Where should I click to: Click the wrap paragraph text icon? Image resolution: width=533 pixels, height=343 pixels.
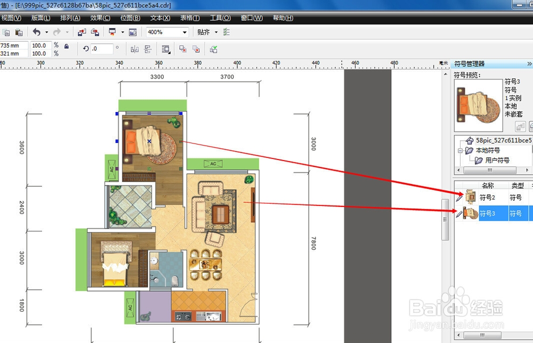point(166,49)
